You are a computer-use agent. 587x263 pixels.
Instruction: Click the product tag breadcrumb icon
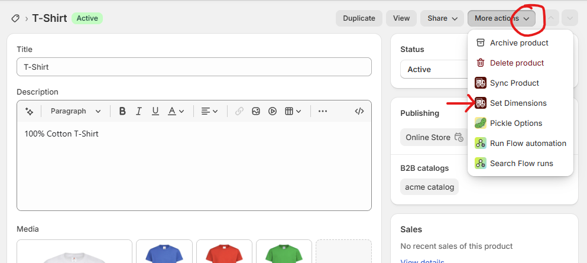click(x=15, y=18)
